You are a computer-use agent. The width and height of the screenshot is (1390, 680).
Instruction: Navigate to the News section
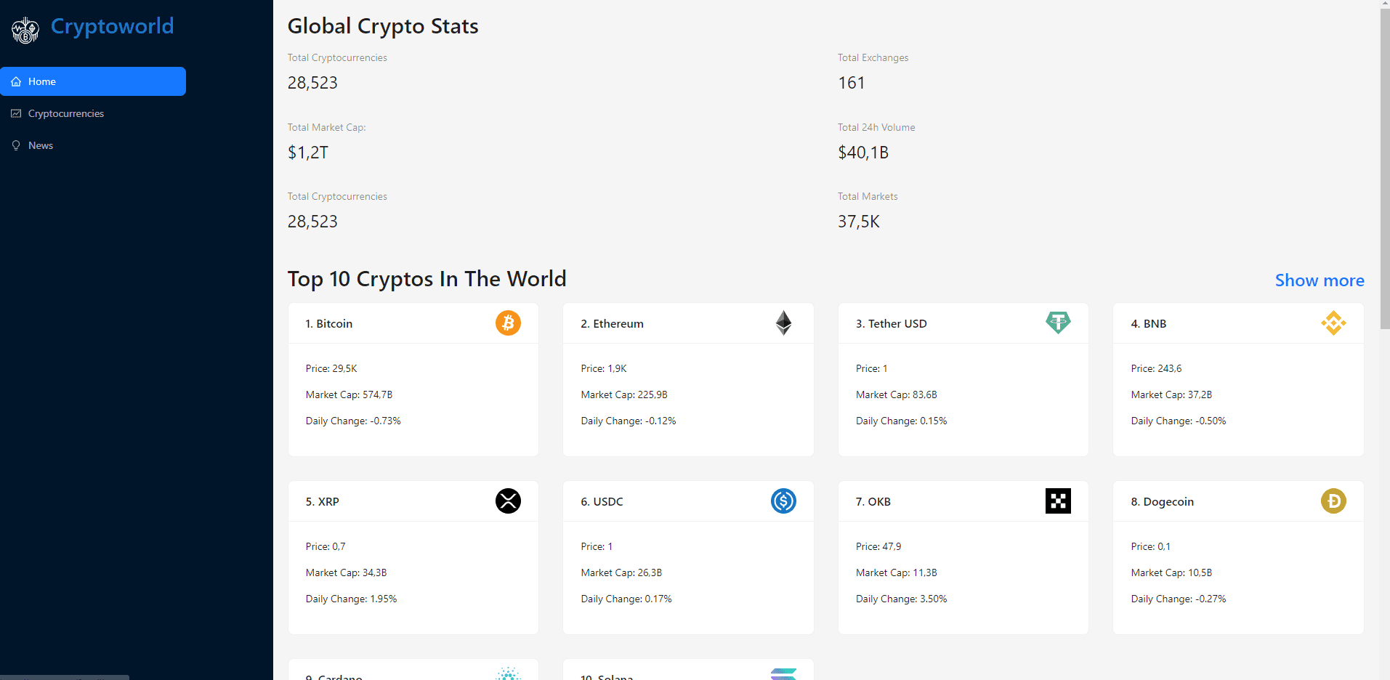[x=41, y=145]
